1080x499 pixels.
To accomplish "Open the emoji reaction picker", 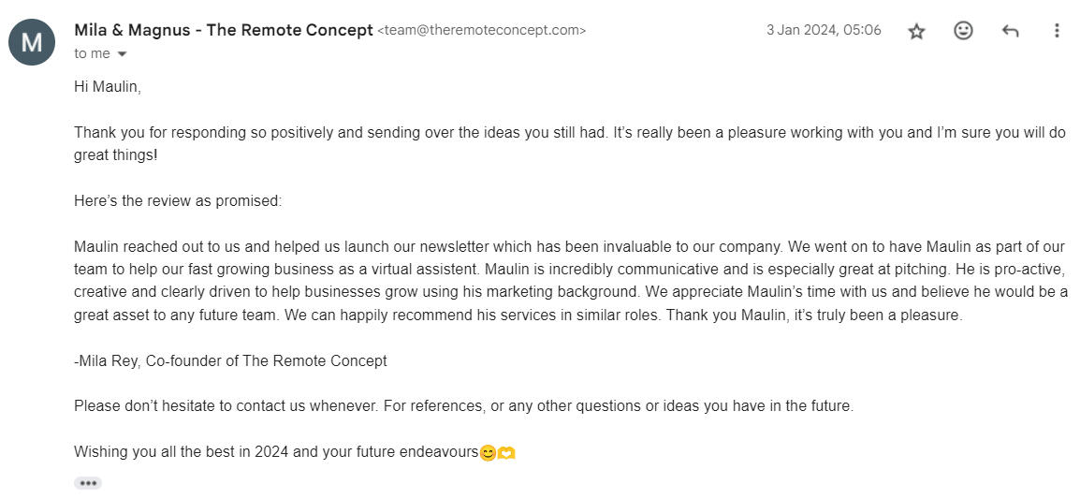I will click(x=963, y=31).
